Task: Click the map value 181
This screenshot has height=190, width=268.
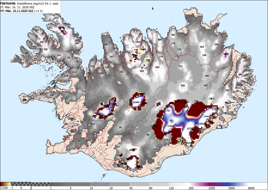Action: coord(112,56)
